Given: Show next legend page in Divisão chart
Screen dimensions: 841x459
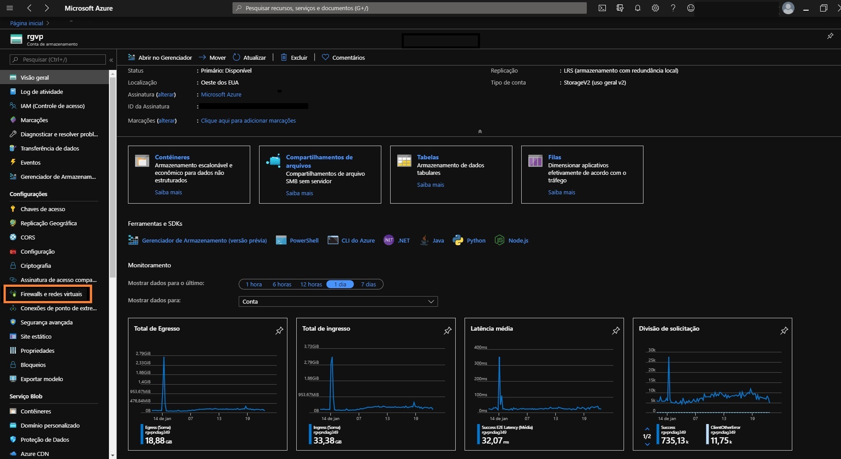Looking at the screenshot, I should [x=647, y=444].
